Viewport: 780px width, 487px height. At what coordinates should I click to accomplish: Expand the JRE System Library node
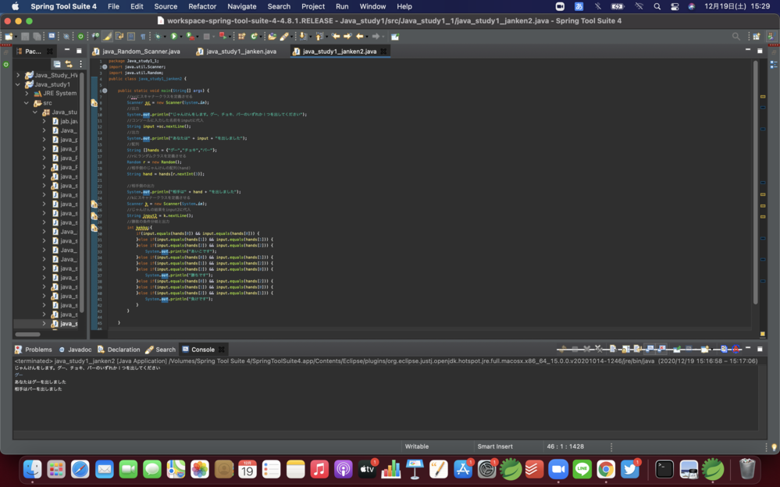(27, 94)
